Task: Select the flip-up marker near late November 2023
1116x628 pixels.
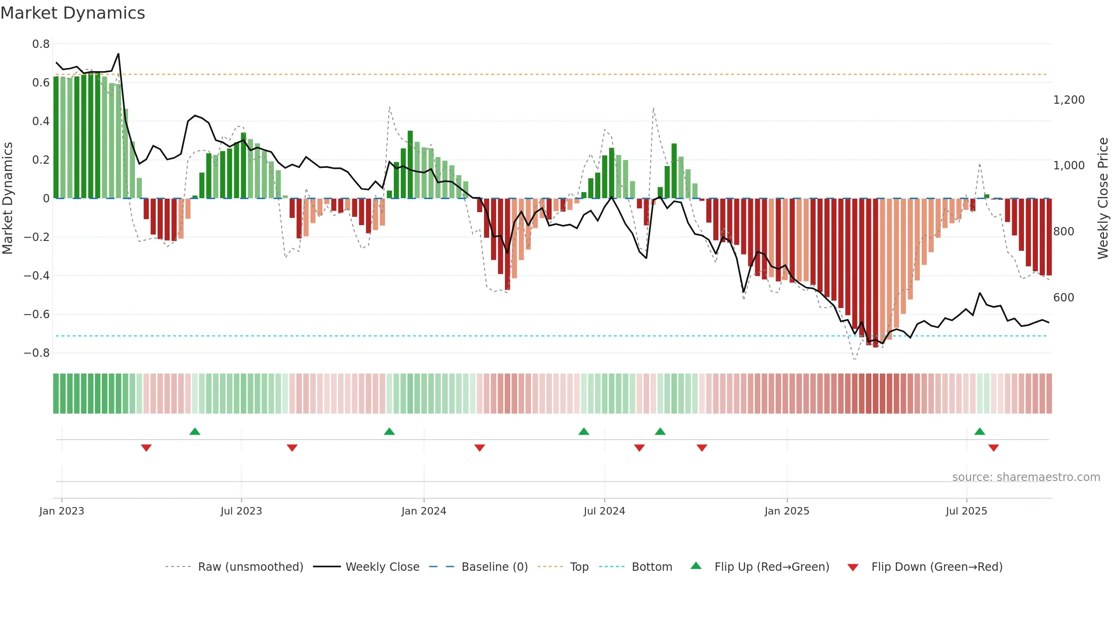Action: [389, 431]
